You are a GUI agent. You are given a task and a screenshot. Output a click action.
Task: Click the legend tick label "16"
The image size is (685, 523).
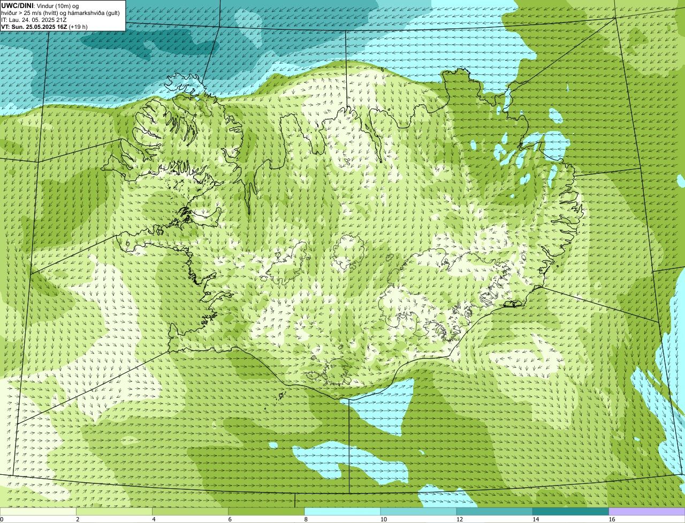pos(612,519)
